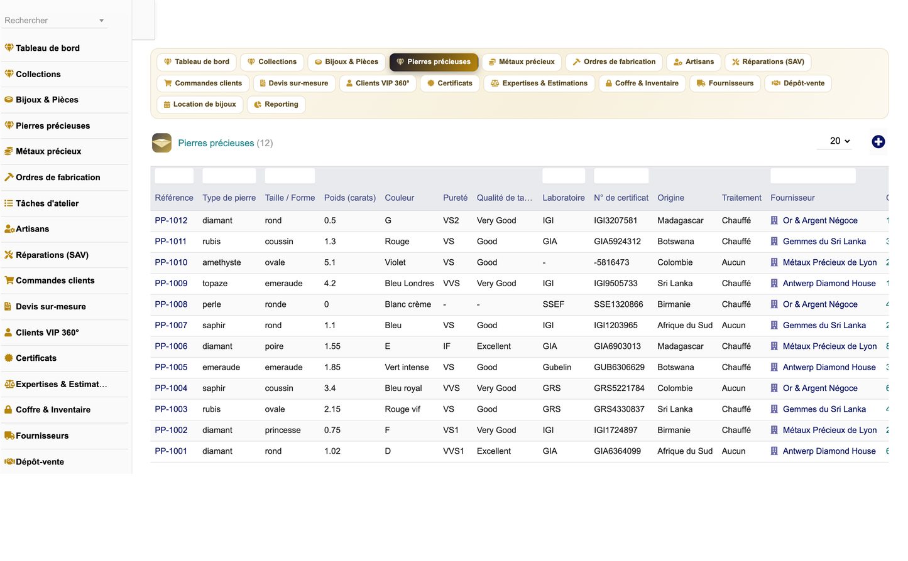Click the truck icon beside Fournisseurs in sidebar
This screenshot has height=561, width=908.
[9, 435]
